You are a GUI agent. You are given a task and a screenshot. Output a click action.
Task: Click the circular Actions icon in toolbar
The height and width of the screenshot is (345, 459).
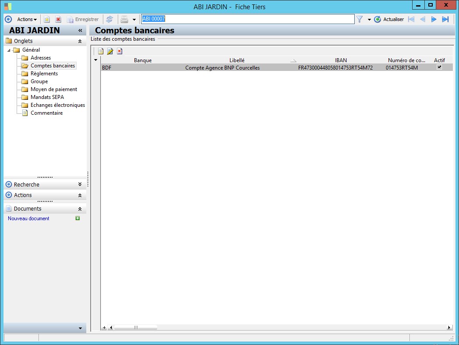pyautogui.click(x=8, y=19)
